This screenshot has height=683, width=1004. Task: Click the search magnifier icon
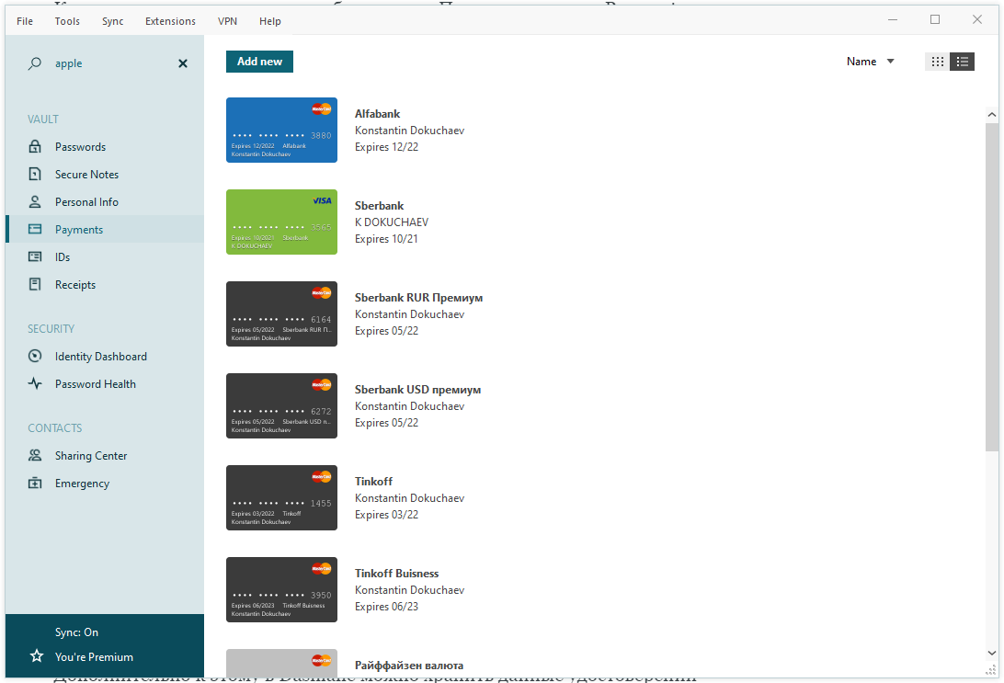pyautogui.click(x=35, y=63)
